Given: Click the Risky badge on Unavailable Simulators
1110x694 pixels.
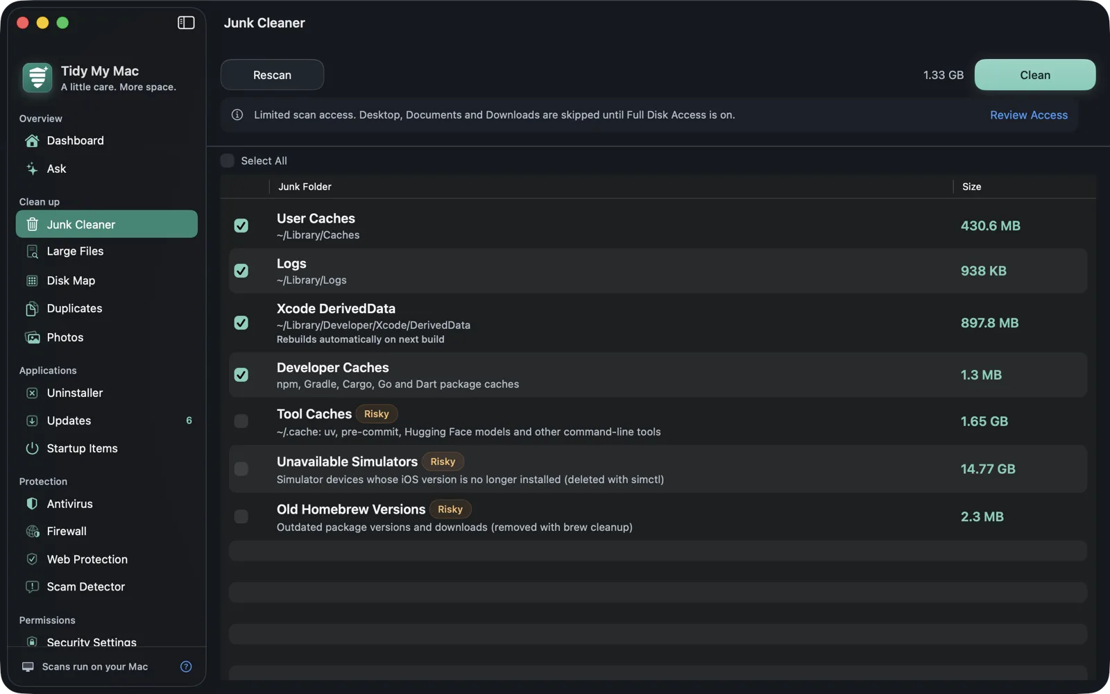Looking at the screenshot, I should tap(443, 462).
